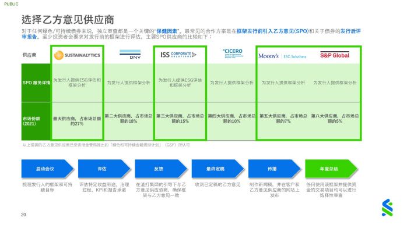This screenshot has height=232, width=414.
Task: Select the 最终定稿 arrow step
Action: 218,169
